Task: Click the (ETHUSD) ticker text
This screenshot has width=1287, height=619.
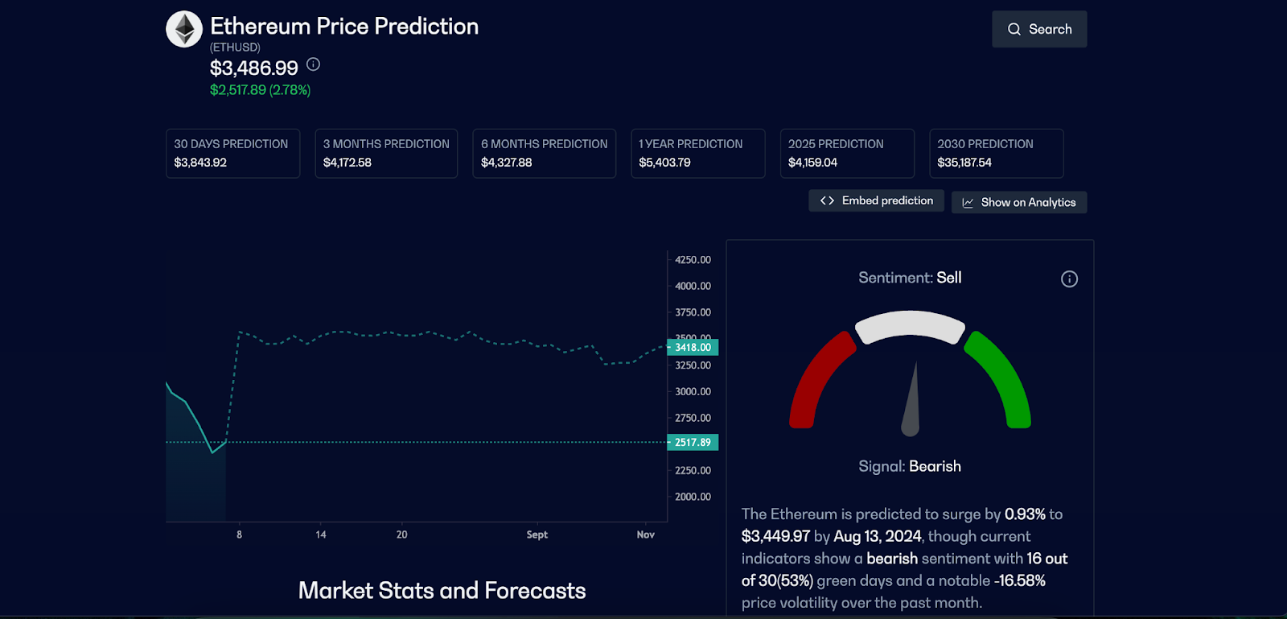Action: point(235,47)
